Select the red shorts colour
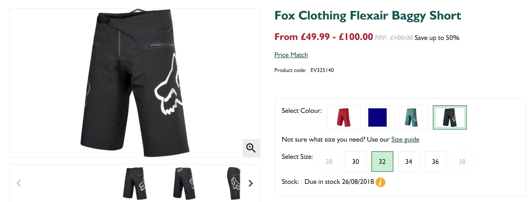 coord(344,117)
